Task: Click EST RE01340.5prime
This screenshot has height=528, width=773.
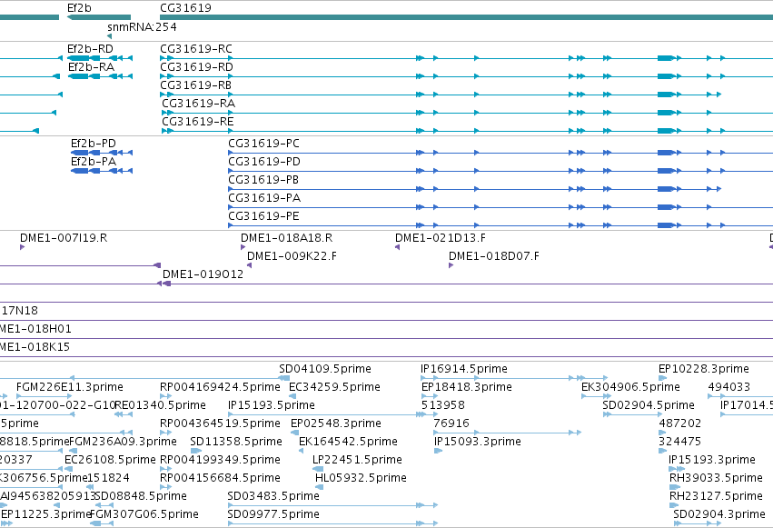Action: 160,405
